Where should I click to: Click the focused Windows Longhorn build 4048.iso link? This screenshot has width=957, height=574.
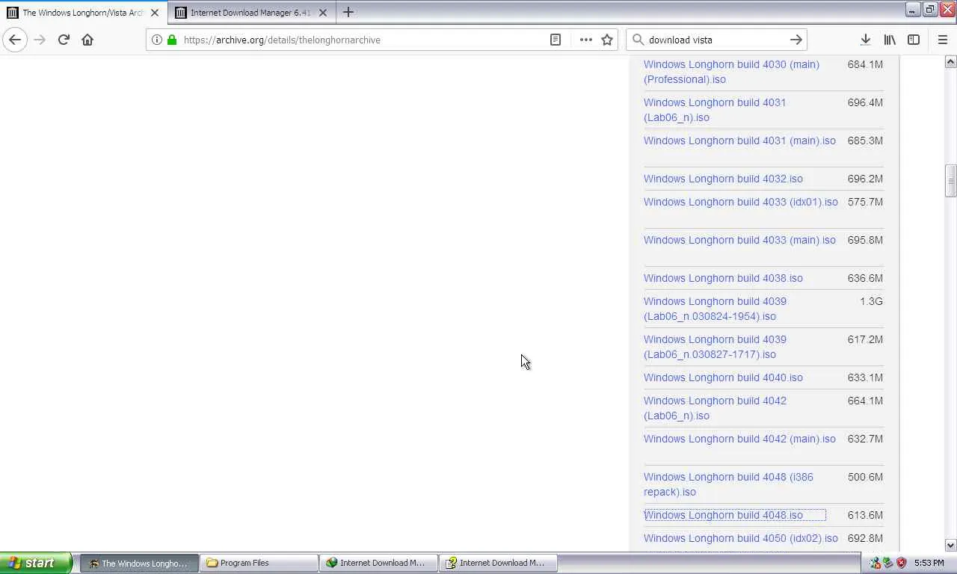723,515
